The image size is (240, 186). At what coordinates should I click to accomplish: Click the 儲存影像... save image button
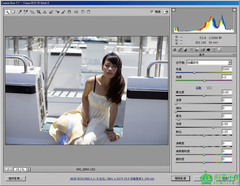pos(16,178)
